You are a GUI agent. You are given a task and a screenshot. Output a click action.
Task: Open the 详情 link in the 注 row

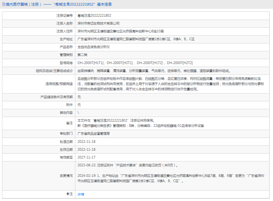point(81,194)
